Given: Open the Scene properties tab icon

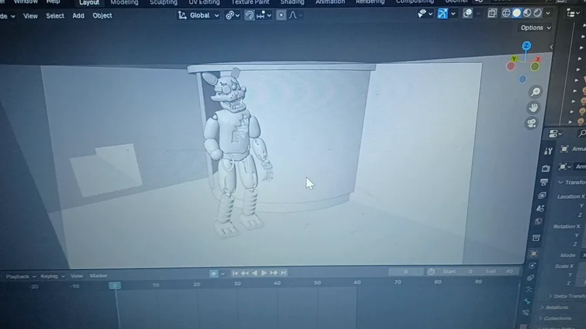Looking at the screenshot, I should [540, 209].
